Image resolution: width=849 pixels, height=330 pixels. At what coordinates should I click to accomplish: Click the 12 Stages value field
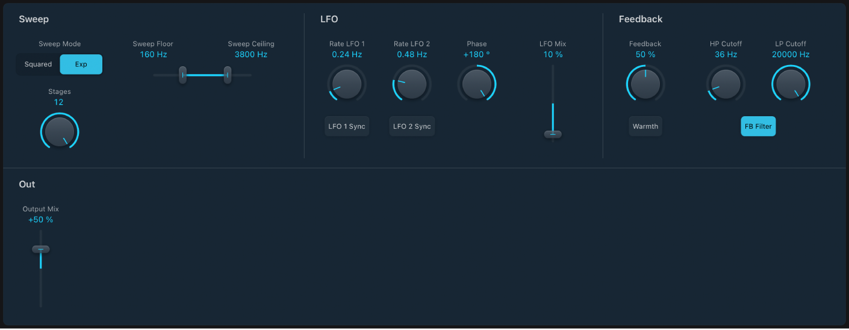pos(58,102)
